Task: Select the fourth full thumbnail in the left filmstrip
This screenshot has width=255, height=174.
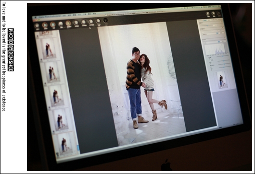Action: [x=61, y=120]
